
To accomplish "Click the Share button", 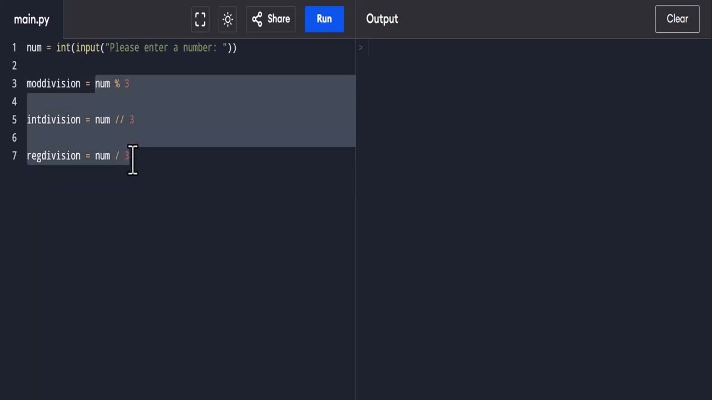I will (271, 19).
